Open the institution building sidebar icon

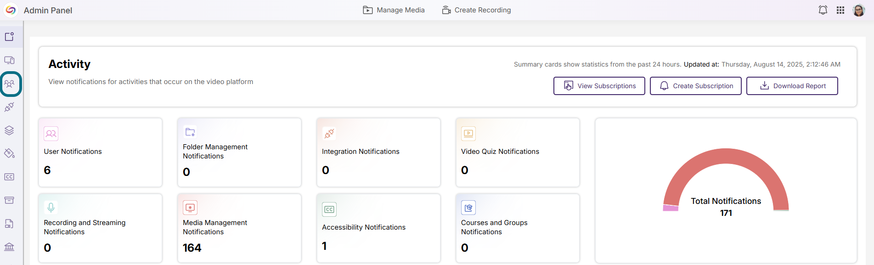(9, 247)
